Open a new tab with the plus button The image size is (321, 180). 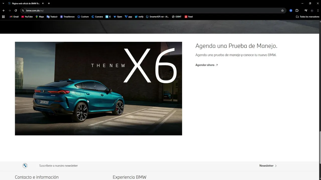coord(49,3)
